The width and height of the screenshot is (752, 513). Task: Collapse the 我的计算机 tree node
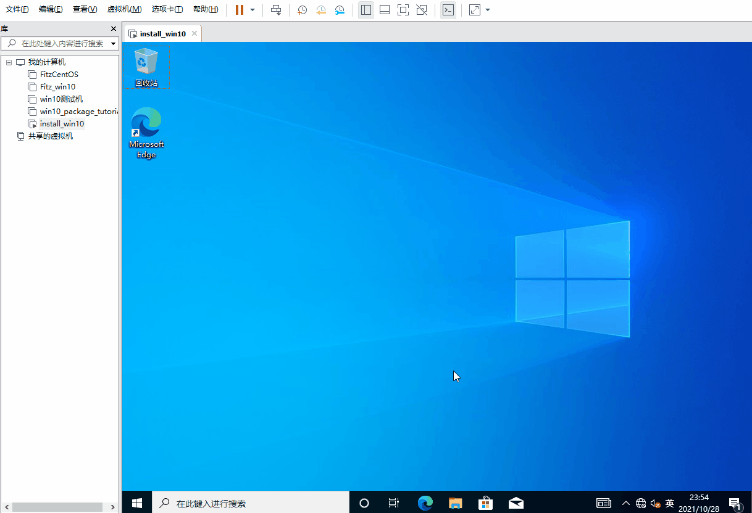9,62
